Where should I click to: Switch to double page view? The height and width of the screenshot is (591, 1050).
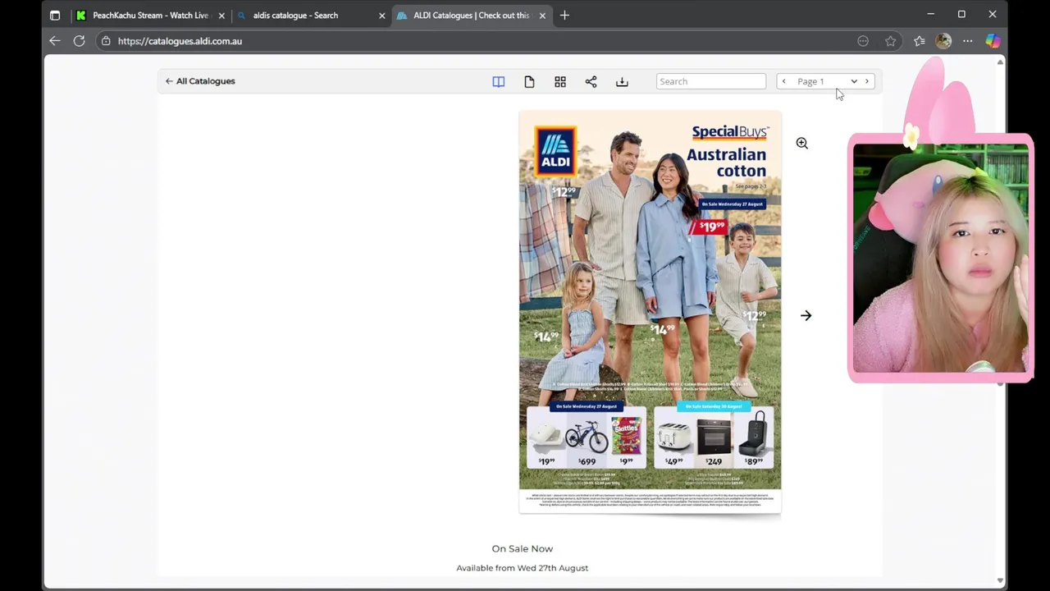pos(498,81)
